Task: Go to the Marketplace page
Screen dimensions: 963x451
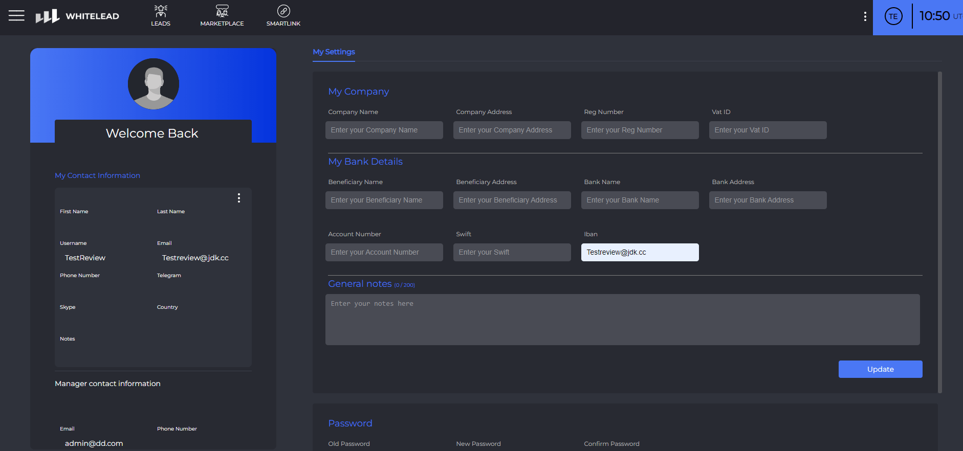Action: click(222, 16)
